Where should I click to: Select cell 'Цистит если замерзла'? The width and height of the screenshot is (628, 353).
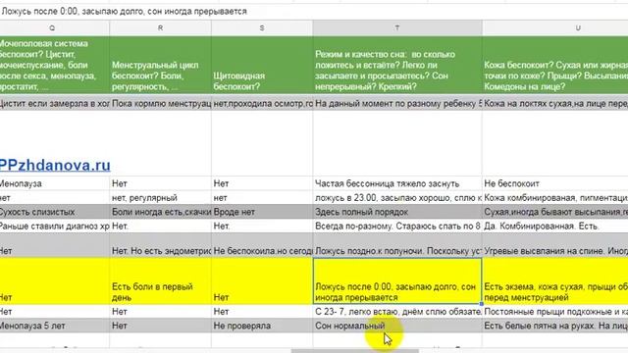coord(54,103)
